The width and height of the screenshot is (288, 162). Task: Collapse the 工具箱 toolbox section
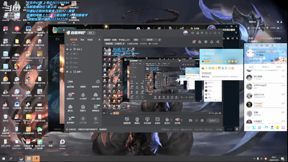click(98, 82)
